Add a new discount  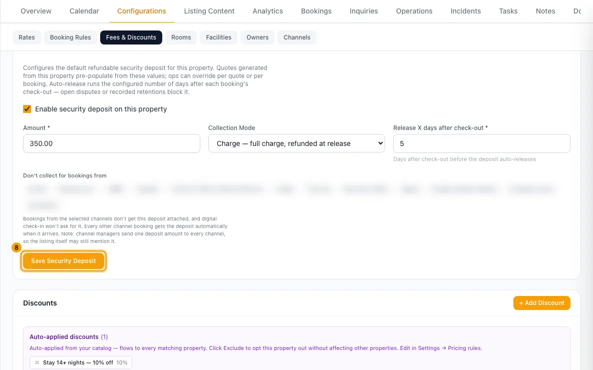[541, 303]
